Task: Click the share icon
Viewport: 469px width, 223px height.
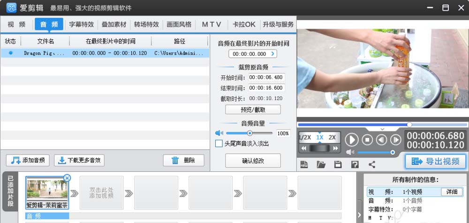Action: coord(372,164)
